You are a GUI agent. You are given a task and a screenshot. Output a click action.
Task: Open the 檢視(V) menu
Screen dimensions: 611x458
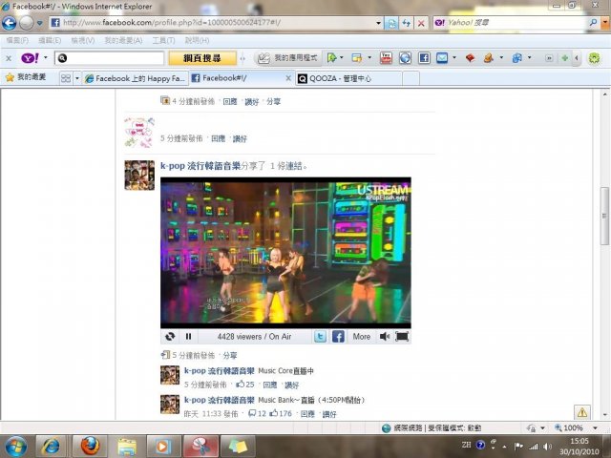tap(83, 40)
